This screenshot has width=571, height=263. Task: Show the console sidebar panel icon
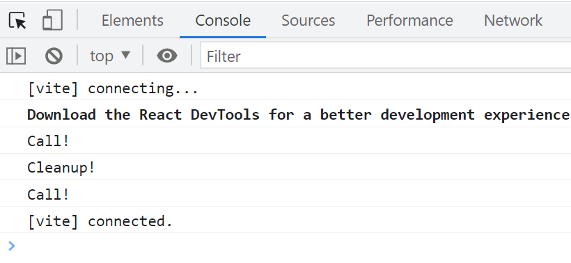coord(16,56)
